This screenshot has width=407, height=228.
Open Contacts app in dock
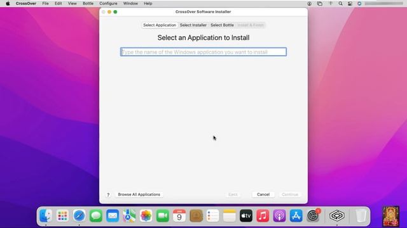(x=196, y=215)
